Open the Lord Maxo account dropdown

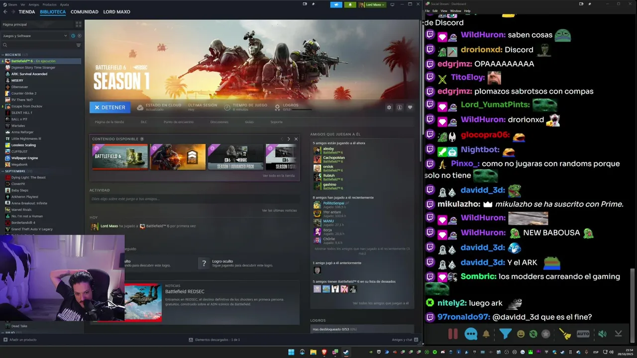tap(372, 4)
